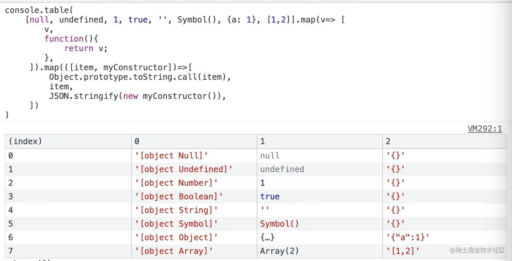512x261 pixels.
Task: Click the gray undefined value cell
Action: [x=282, y=169]
